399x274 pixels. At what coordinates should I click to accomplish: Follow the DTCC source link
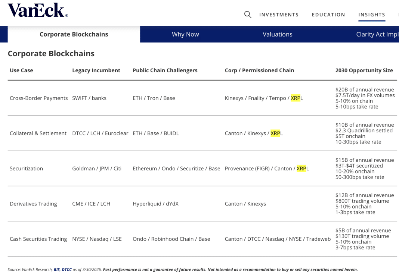(66, 270)
